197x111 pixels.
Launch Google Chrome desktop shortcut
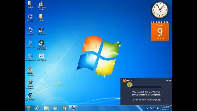pyautogui.click(x=30, y=71)
